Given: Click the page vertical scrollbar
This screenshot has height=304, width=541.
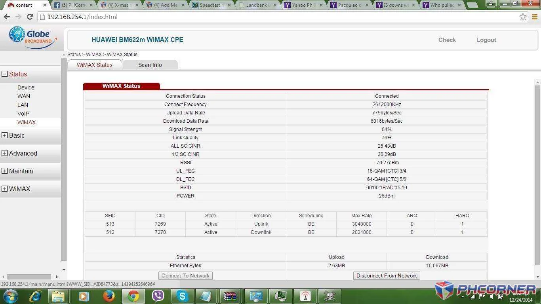Looking at the screenshot, I should (537, 175).
